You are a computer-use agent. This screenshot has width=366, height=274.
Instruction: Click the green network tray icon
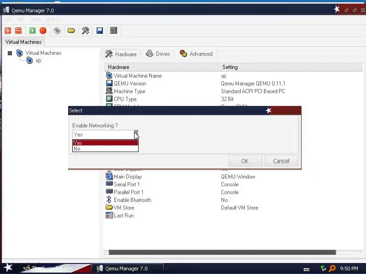[323, 269]
